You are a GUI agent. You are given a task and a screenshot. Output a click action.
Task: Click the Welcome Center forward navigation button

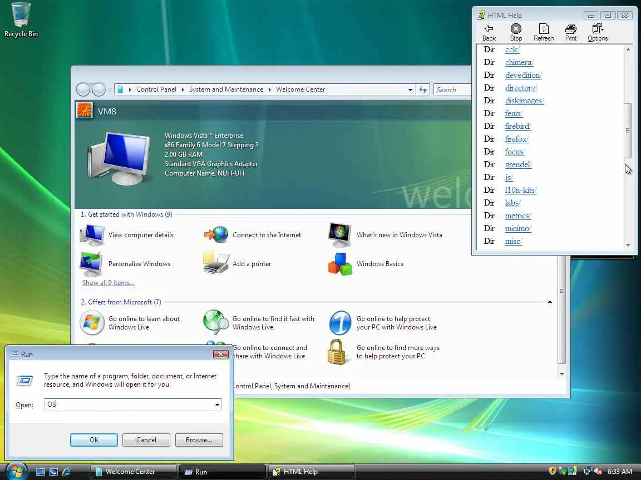click(x=98, y=89)
